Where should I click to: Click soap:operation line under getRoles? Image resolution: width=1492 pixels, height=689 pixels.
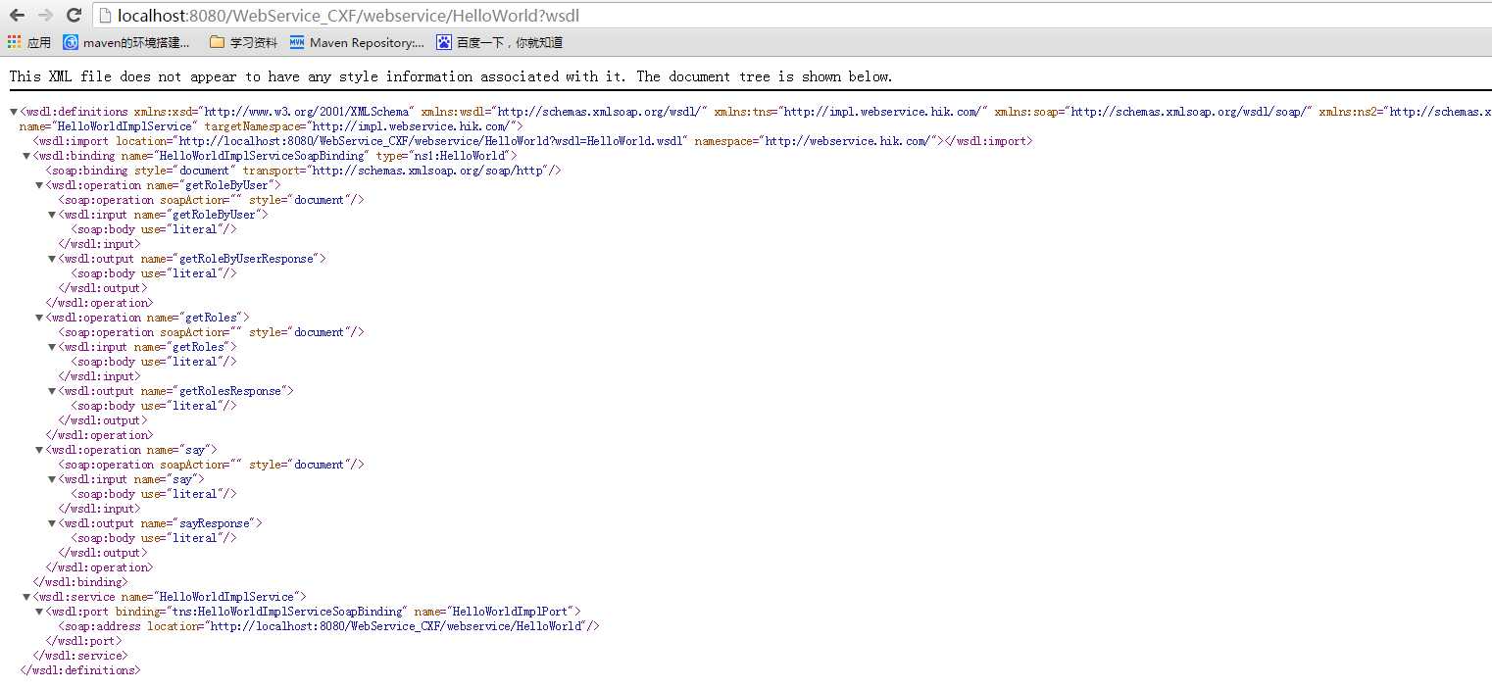[211, 332]
